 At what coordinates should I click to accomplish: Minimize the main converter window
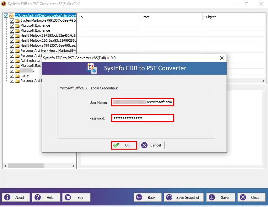click(x=233, y=4)
